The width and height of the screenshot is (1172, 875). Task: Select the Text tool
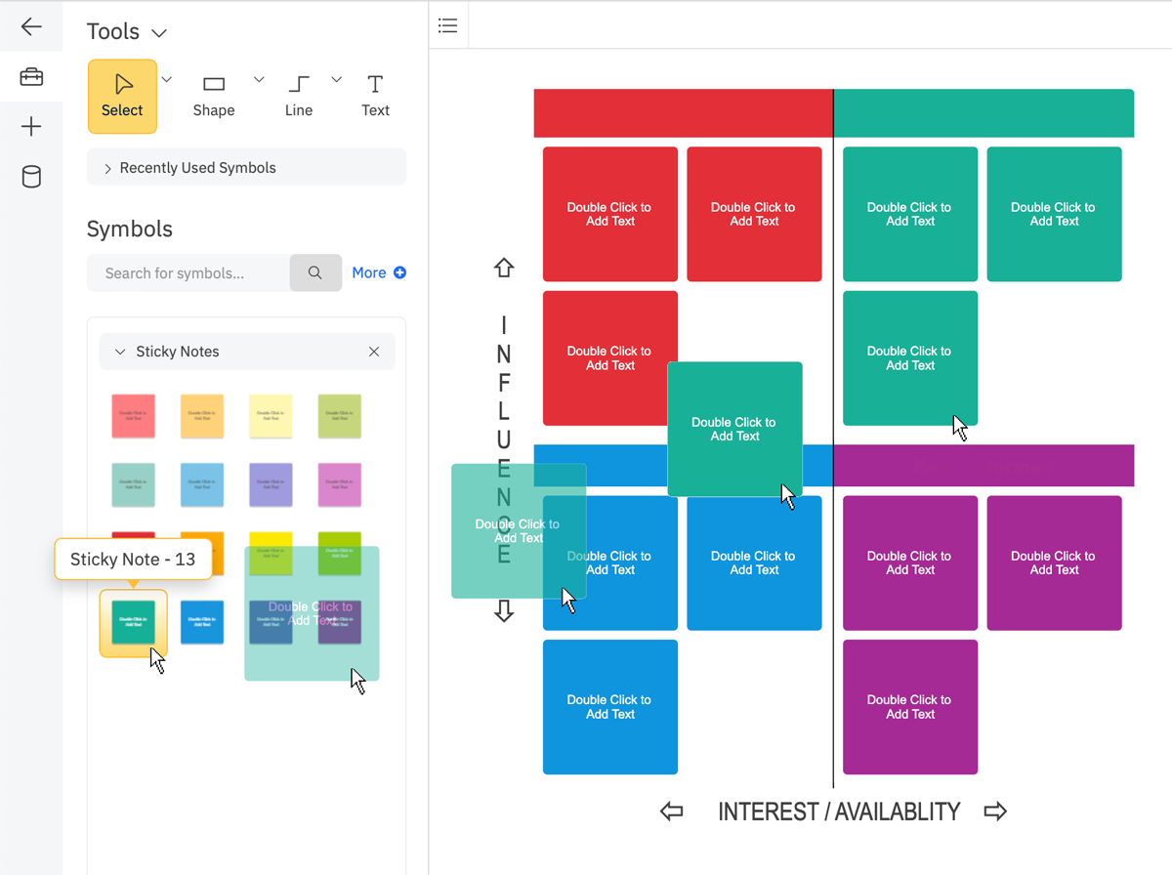(375, 96)
